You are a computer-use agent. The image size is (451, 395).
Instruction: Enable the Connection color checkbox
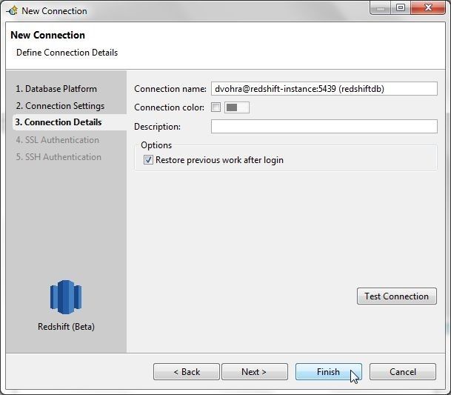click(x=216, y=107)
